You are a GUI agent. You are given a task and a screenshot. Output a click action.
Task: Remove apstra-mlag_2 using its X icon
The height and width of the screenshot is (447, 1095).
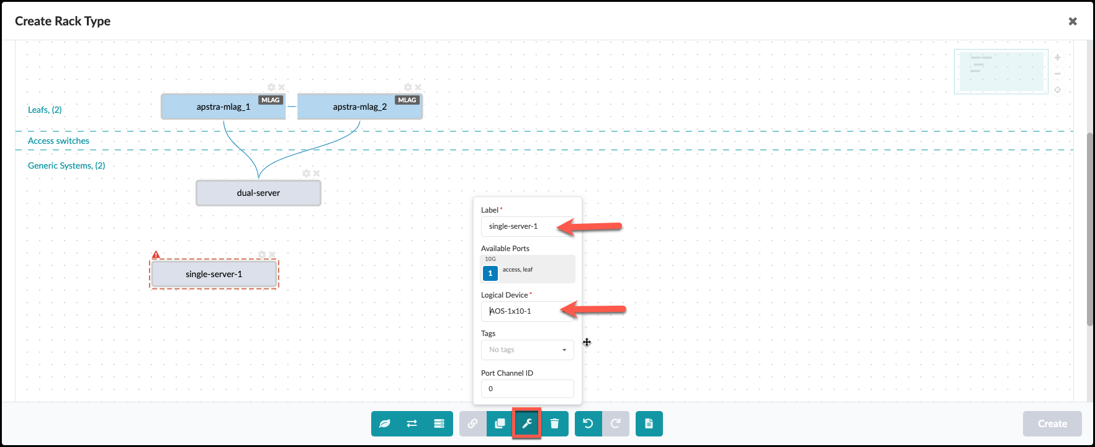418,87
